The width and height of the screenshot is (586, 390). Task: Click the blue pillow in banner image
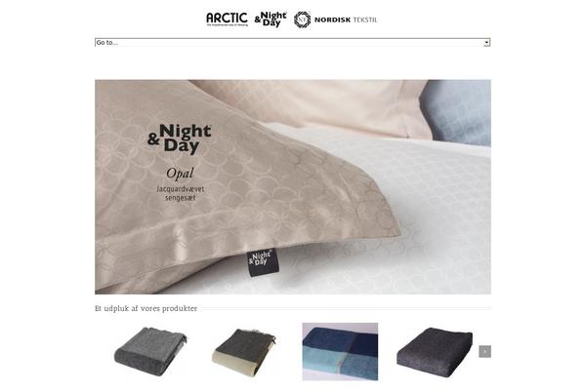(x=458, y=112)
